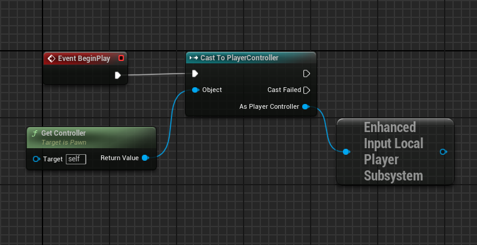This screenshot has width=477, height=245.
Task: Click the Cast Failed exec pin
Action: (306, 90)
